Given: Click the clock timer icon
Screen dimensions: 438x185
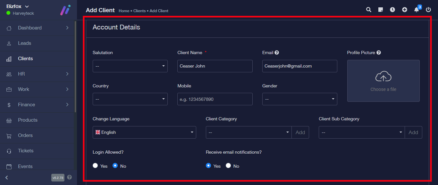Looking at the screenshot, I should point(392,10).
